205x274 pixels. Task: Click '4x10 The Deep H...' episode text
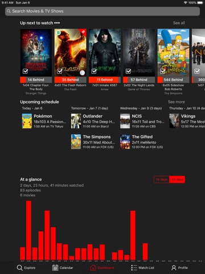coord(99,122)
